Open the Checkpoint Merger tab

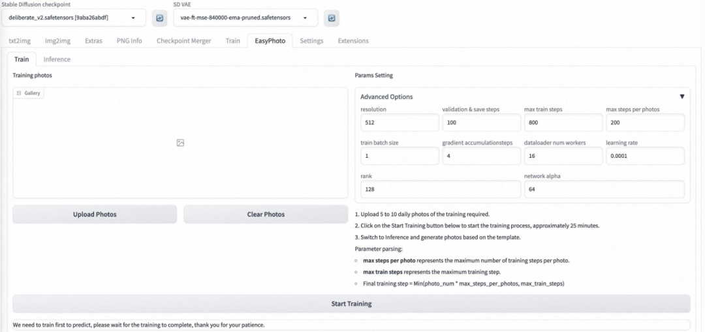(x=183, y=40)
